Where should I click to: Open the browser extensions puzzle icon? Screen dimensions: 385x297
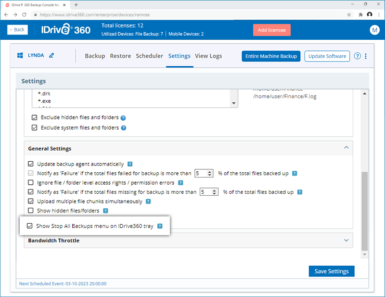(360, 15)
